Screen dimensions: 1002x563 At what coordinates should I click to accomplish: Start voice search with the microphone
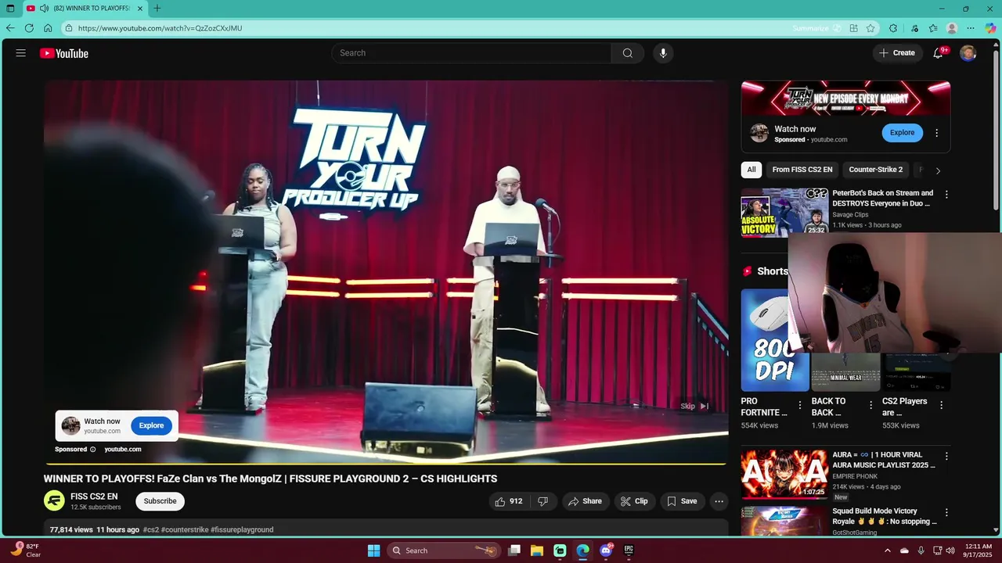click(663, 53)
